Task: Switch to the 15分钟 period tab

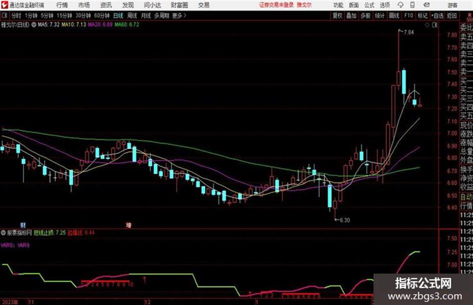Action: tap(65, 16)
